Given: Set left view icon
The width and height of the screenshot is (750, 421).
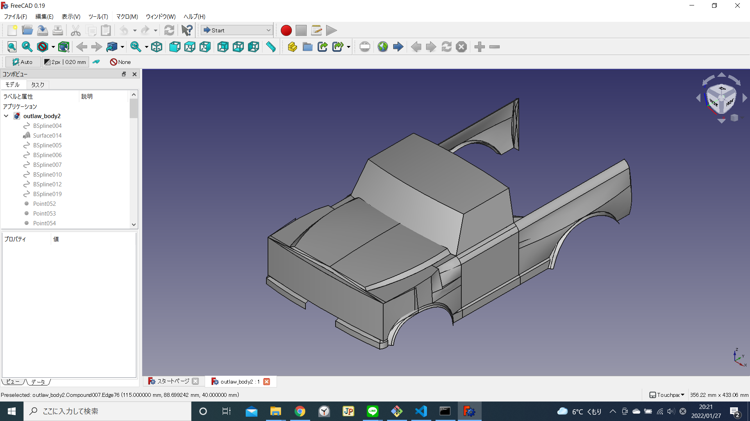Looking at the screenshot, I should 254,47.
